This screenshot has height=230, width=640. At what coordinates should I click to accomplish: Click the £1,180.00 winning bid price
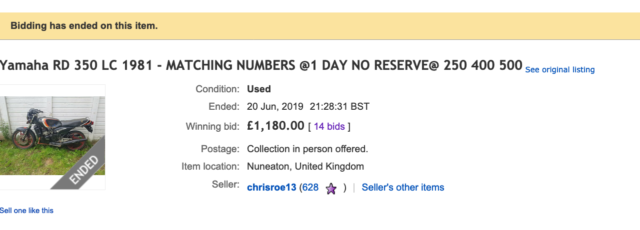275,126
